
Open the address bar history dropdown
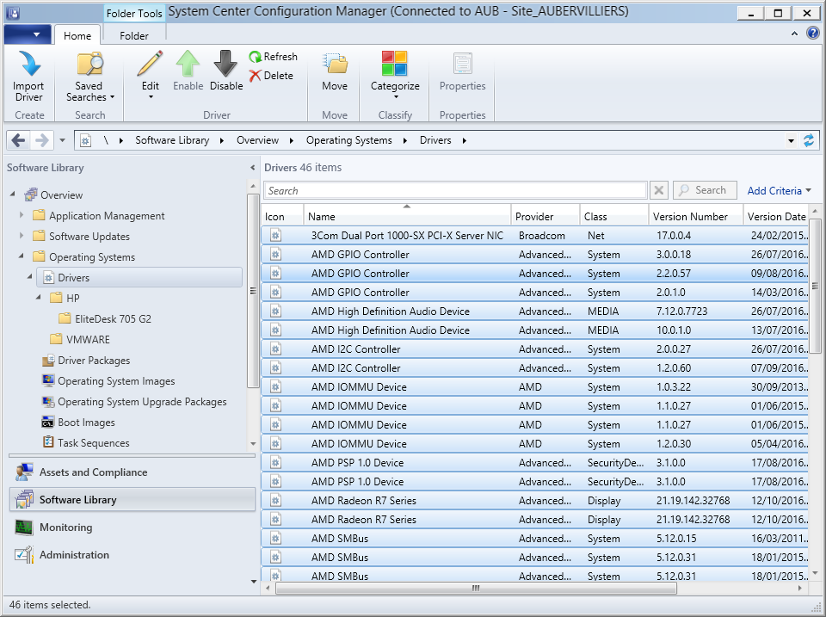pyautogui.click(x=791, y=140)
